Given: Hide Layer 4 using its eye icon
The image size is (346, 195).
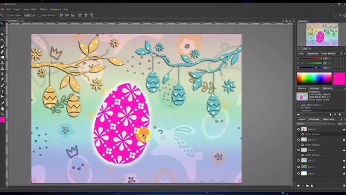Looking at the screenshot, I should pos(298,150).
